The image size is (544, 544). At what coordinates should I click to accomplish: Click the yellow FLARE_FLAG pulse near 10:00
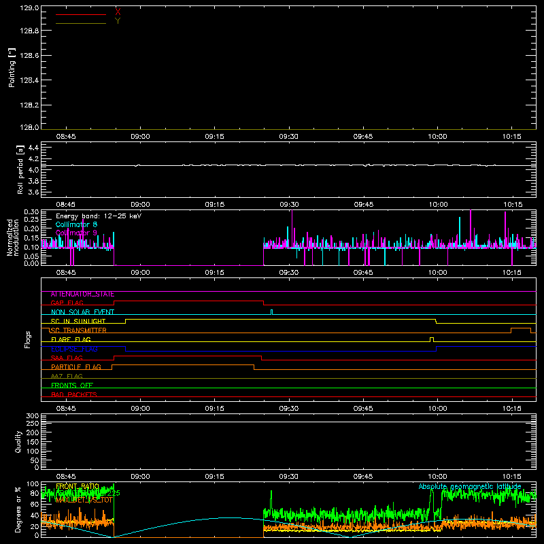[x=432, y=339]
